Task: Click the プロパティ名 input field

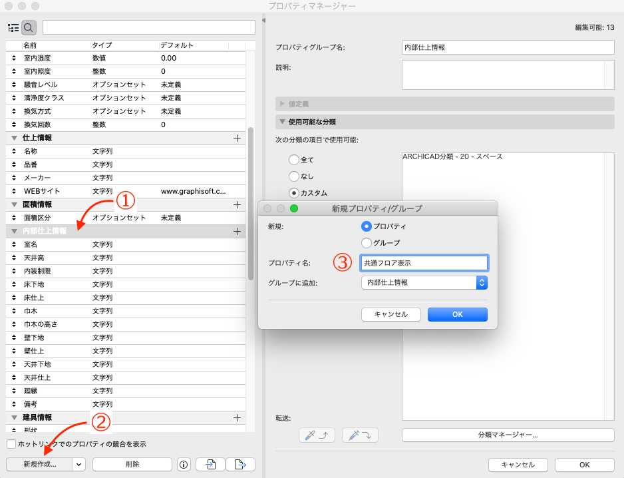Action: point(424,263)
